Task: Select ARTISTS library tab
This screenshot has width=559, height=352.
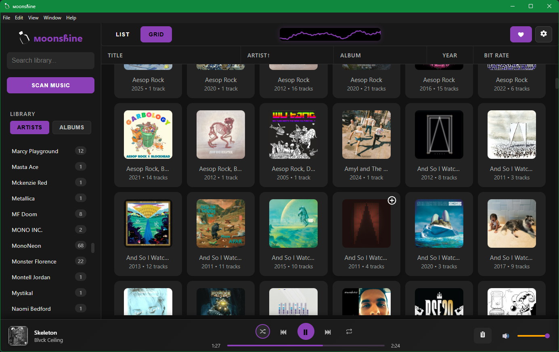Action: (29, 127)
